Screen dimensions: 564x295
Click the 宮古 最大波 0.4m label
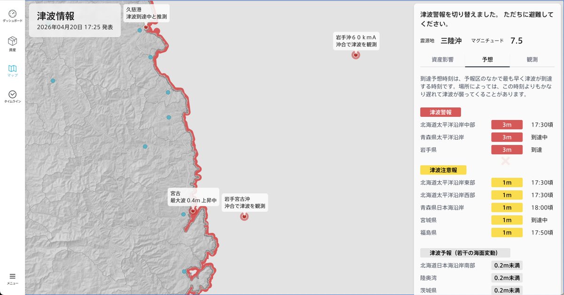193,197
